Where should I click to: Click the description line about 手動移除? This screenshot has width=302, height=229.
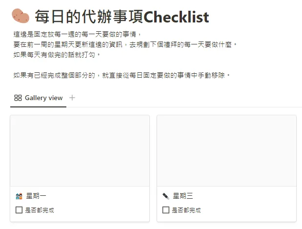coord(121,75)
